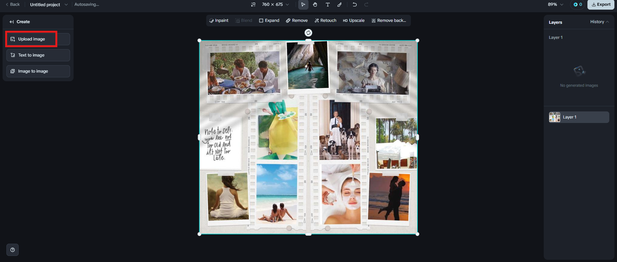Open the 760 × 675 canvas size dropdown
This screenshot has height=262, width=617.
[275, 4]
